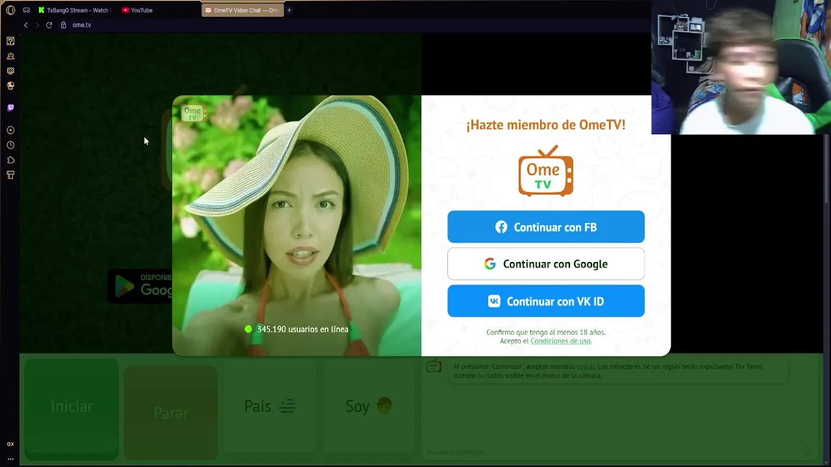Image resolution: width=831 pixels, height=467 pixels.
Task: Open the Condiciones de uso link
Action: [x=560, y=341]
